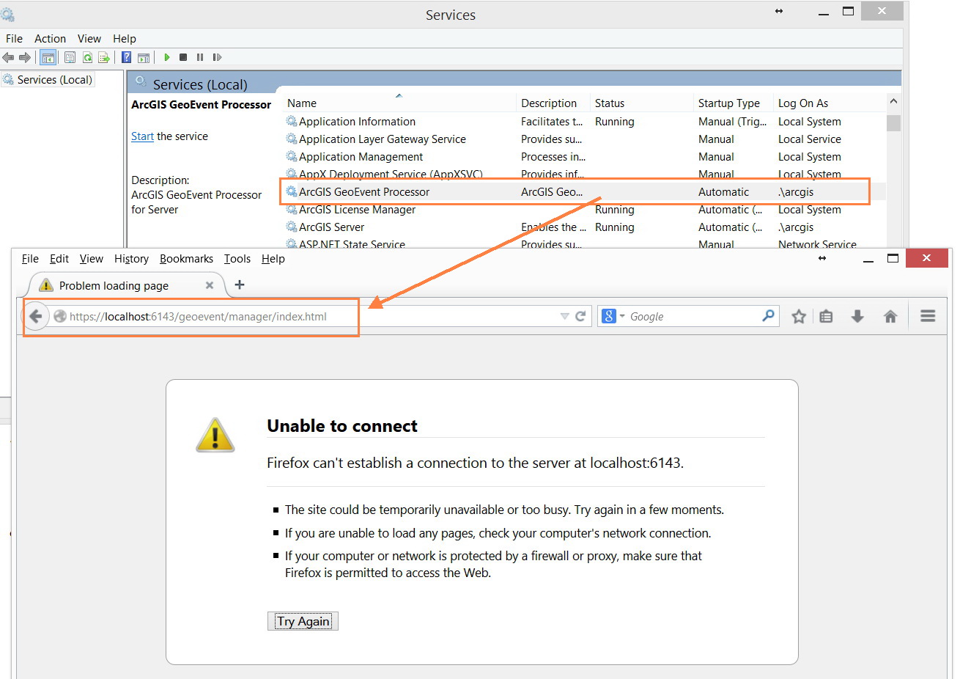Stop the service with the square stop icon
This screenshot has height=679, width=960.
coord(183,57)
